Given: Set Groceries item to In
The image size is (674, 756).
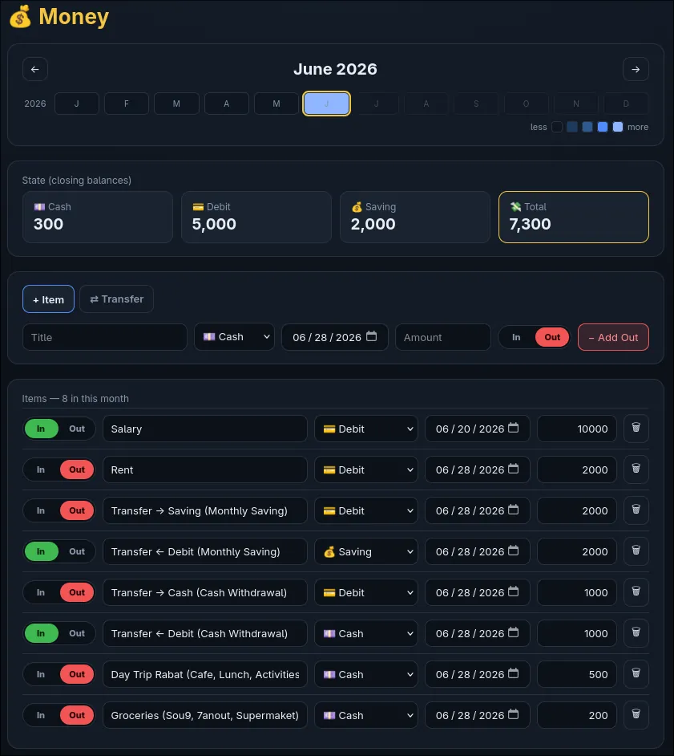Looking at the screenshot, I should pos(41,716).
